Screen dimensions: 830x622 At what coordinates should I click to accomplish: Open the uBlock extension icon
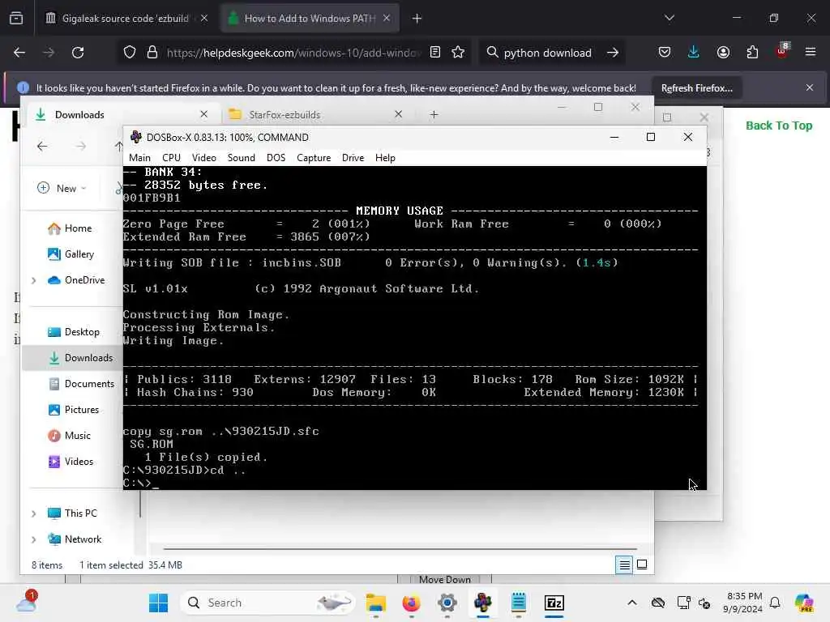(782, 51)
